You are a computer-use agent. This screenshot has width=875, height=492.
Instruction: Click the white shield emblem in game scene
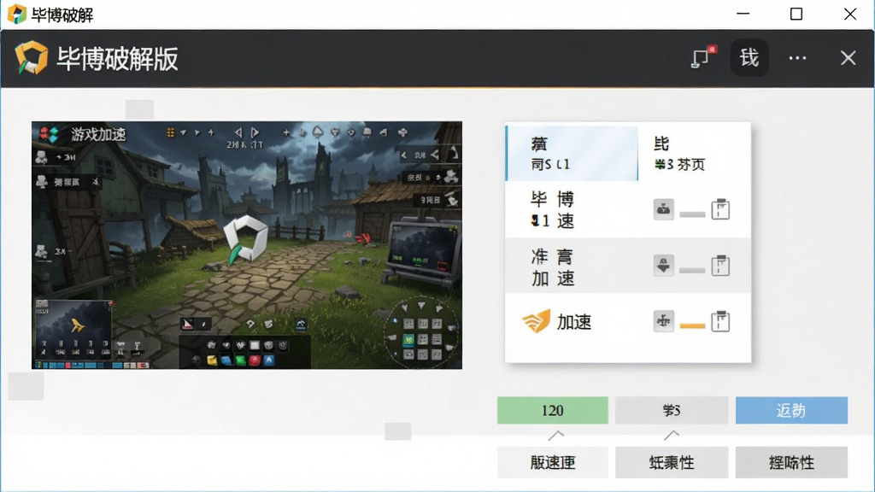click(245, 239)
